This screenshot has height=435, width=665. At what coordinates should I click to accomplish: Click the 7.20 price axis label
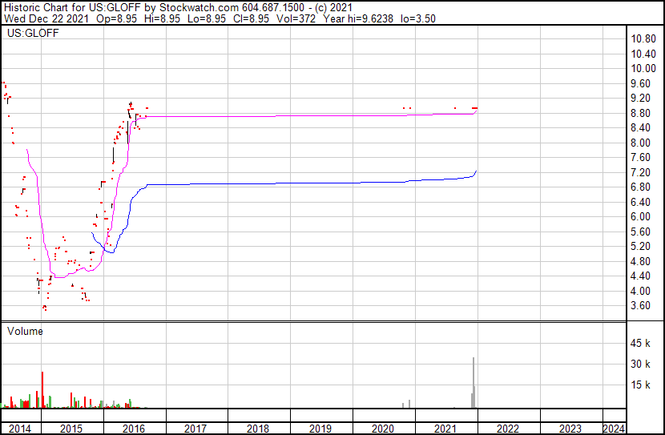click(x=640, y=172)
